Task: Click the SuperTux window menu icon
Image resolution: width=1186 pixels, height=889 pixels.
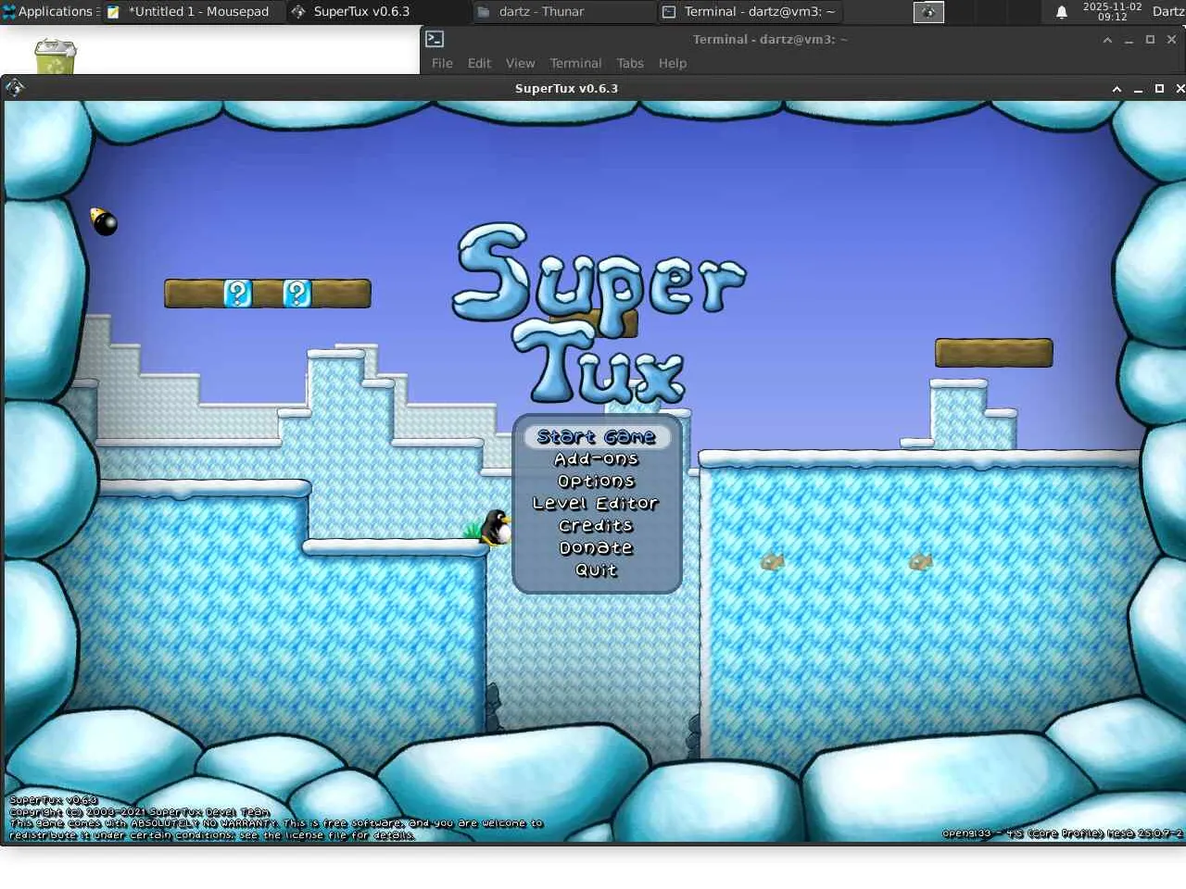Action: (14, 88)
